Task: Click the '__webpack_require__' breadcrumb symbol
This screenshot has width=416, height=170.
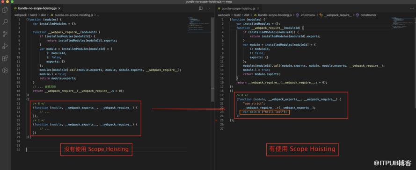Action: [x=336, y=15]
